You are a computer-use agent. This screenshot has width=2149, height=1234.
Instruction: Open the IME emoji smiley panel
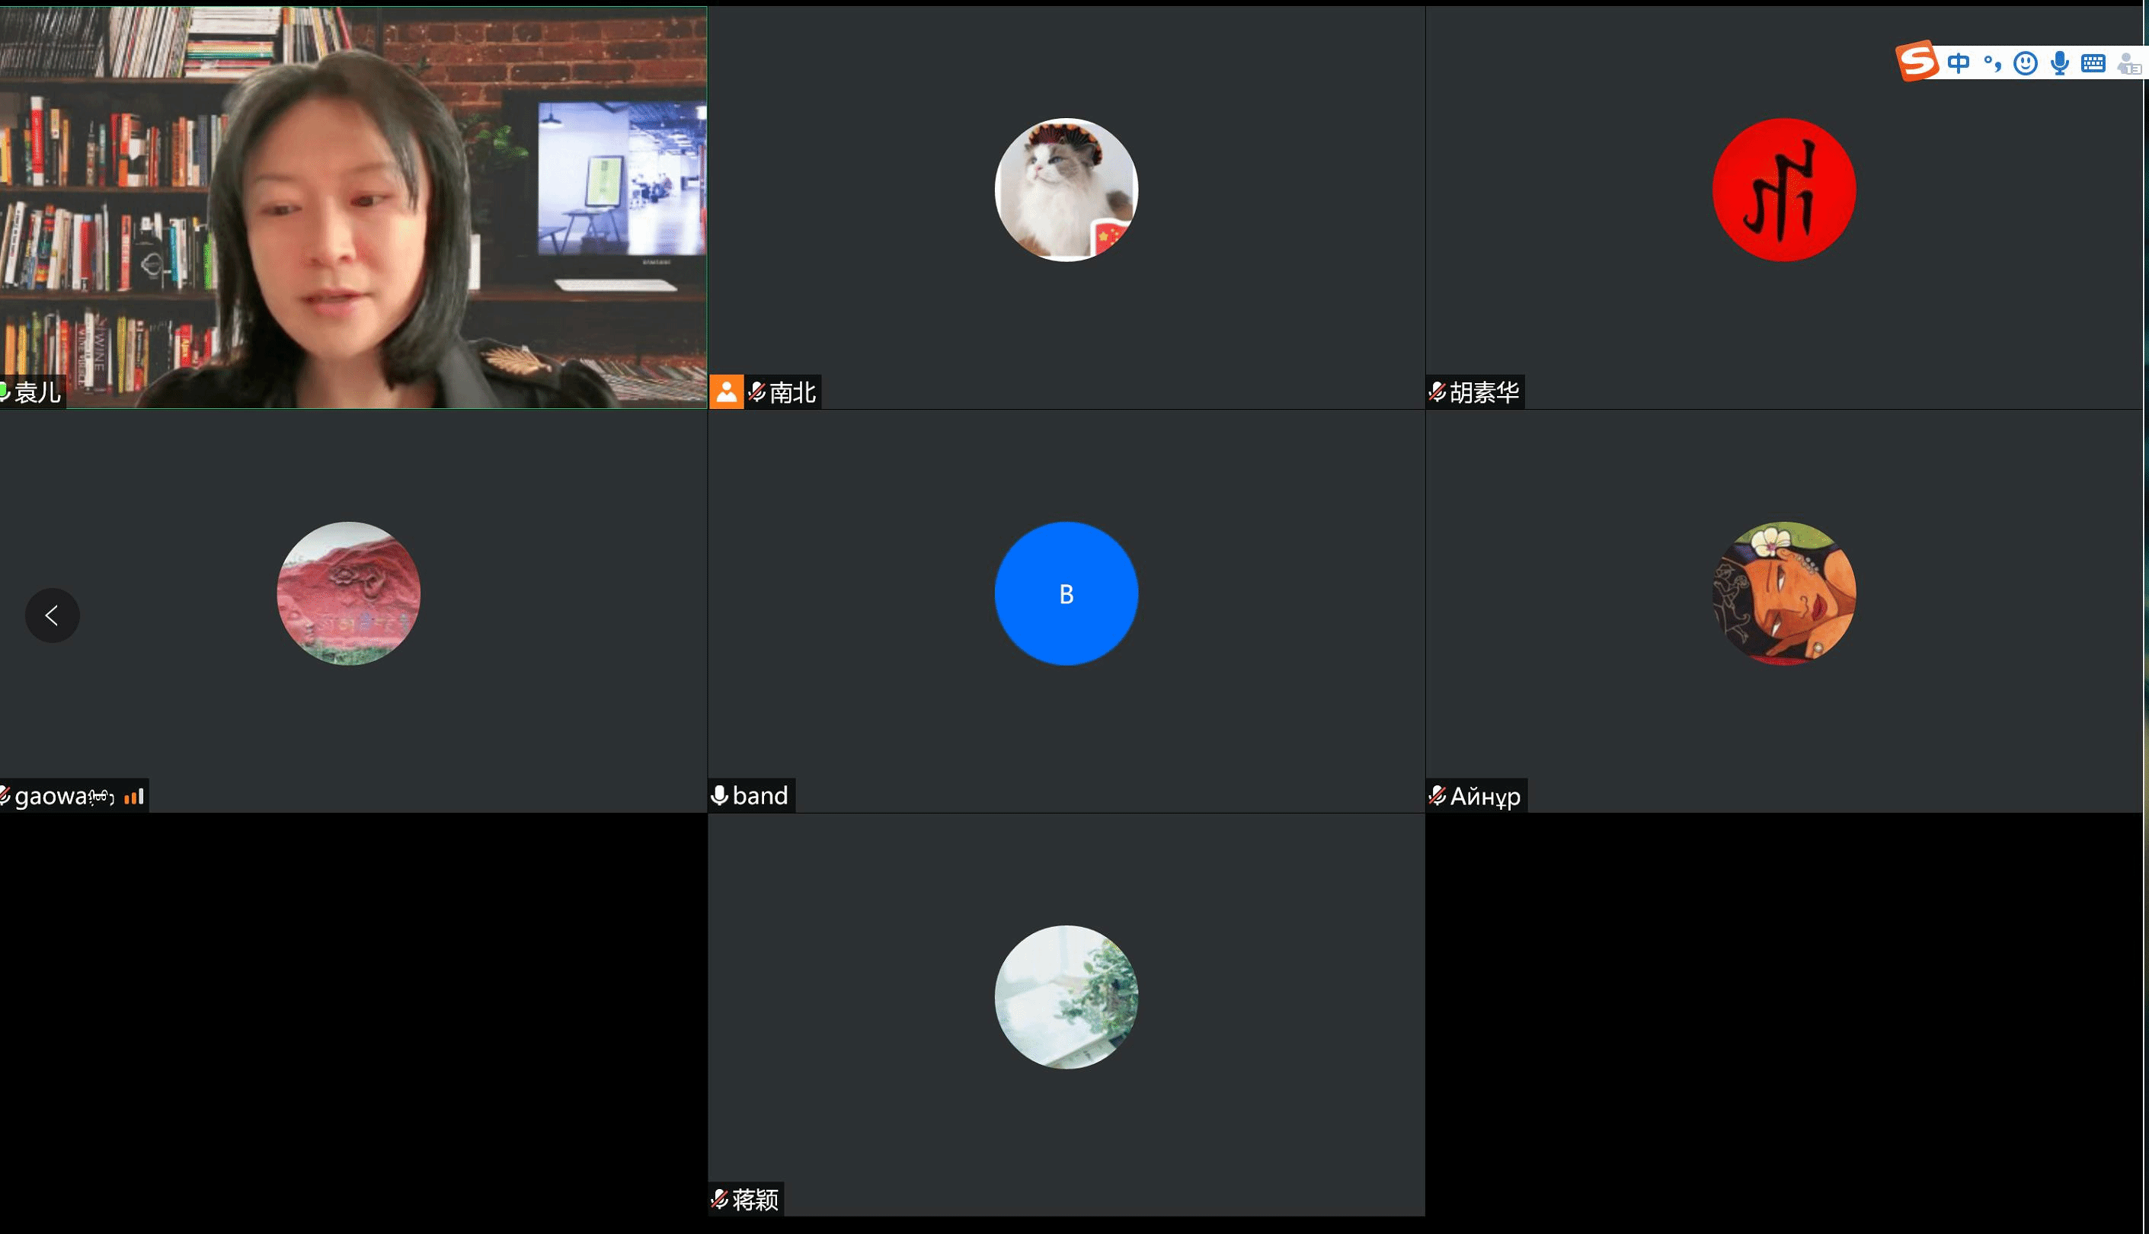tap(2026, 63)
